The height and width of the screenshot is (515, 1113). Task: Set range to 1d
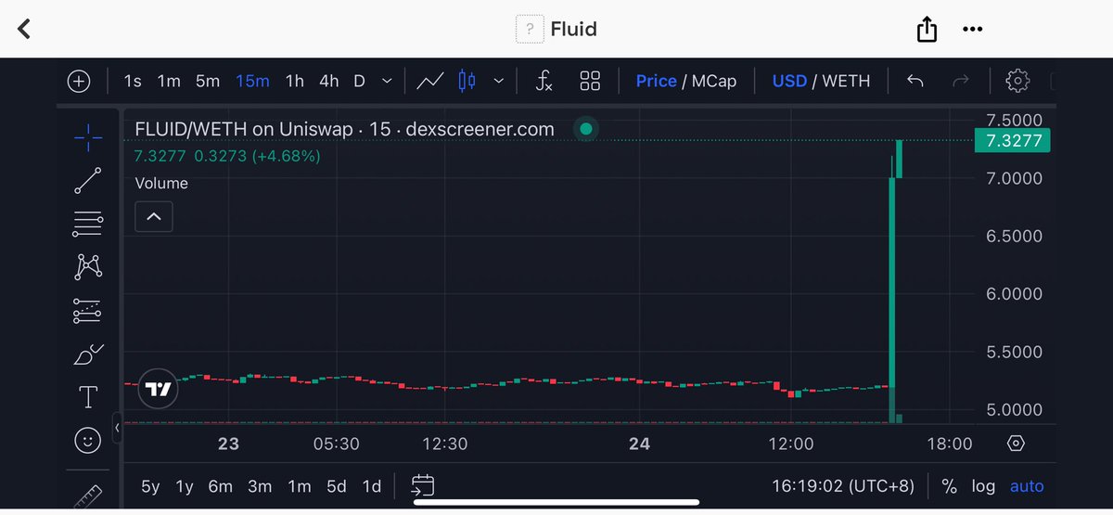point(372,486)
